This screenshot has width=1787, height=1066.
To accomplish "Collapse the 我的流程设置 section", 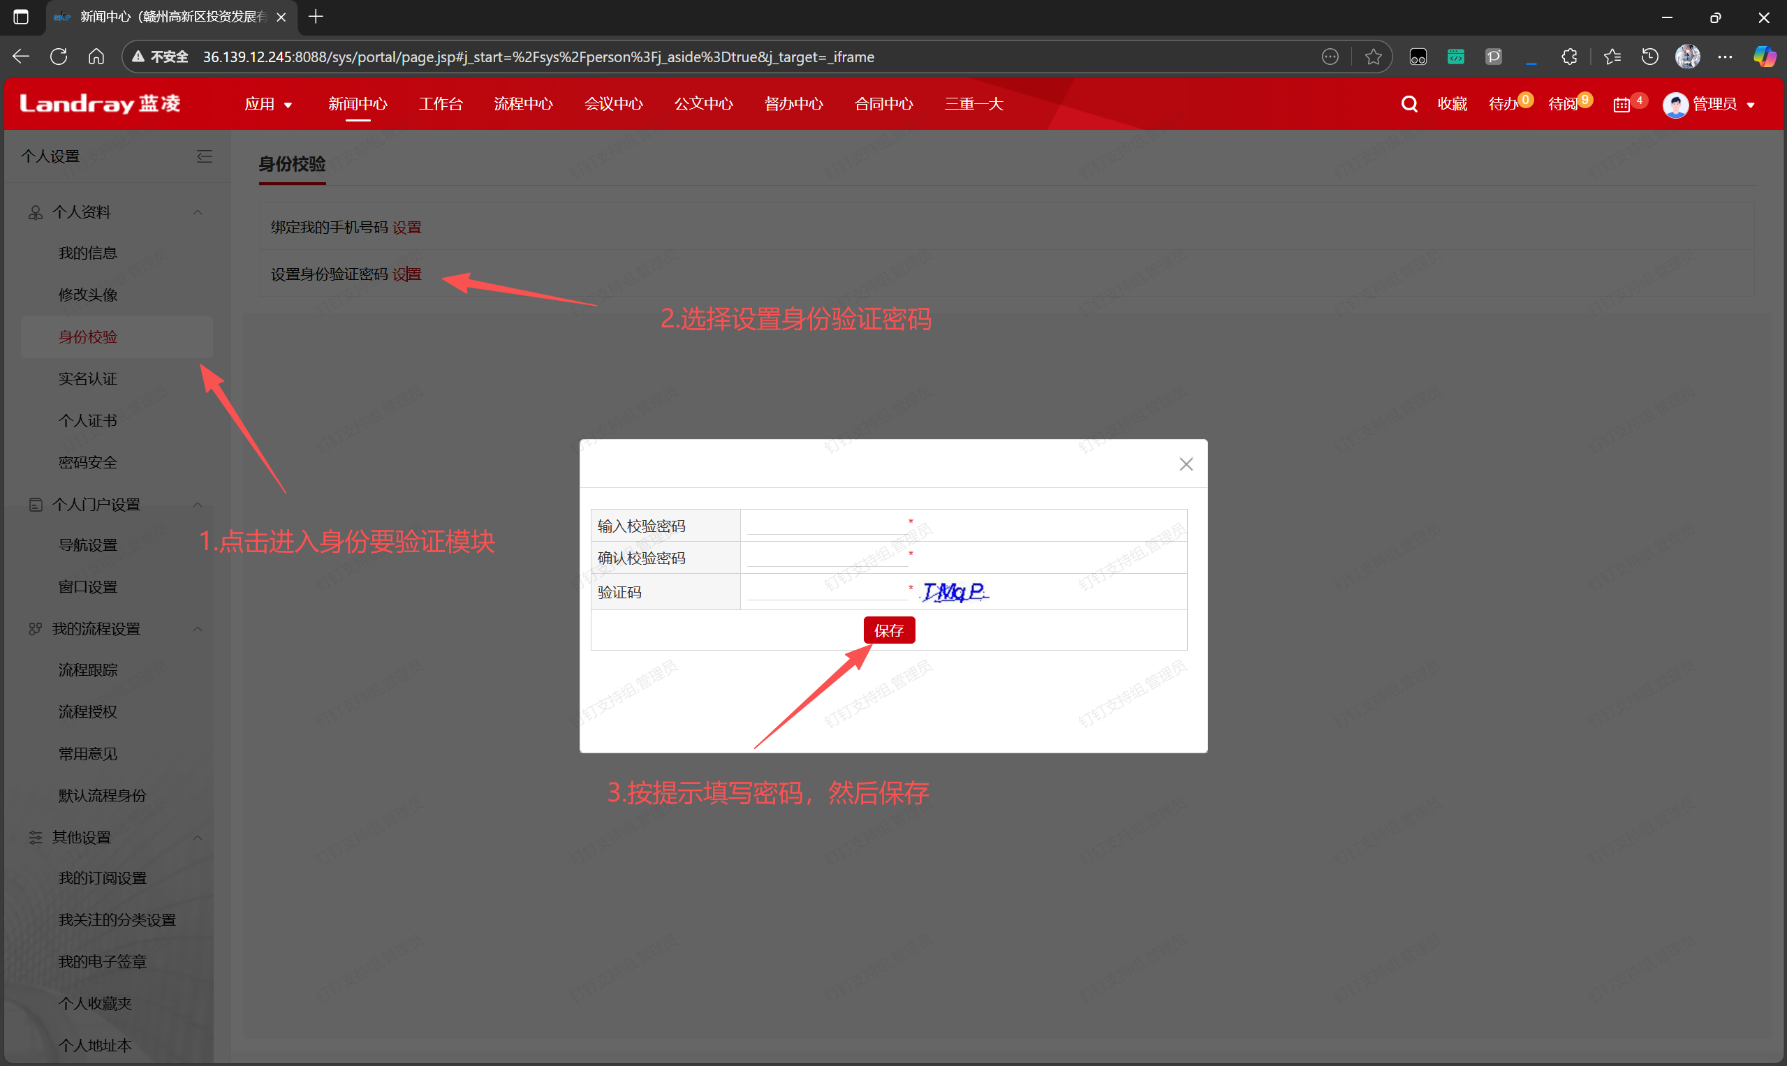I will click(198, 629).
